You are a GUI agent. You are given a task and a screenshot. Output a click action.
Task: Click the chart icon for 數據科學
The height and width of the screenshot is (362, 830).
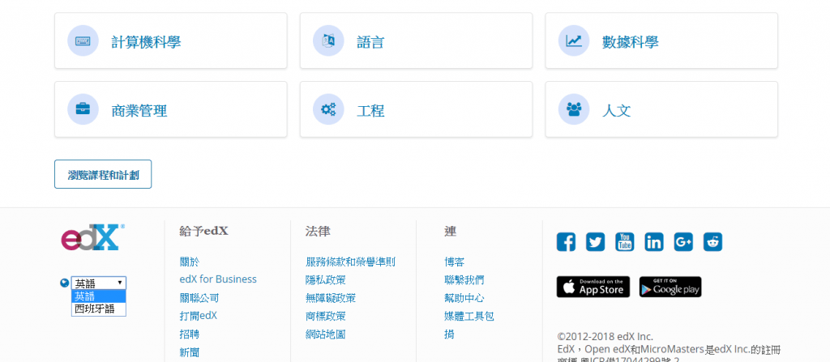click(x=574, y=40)
